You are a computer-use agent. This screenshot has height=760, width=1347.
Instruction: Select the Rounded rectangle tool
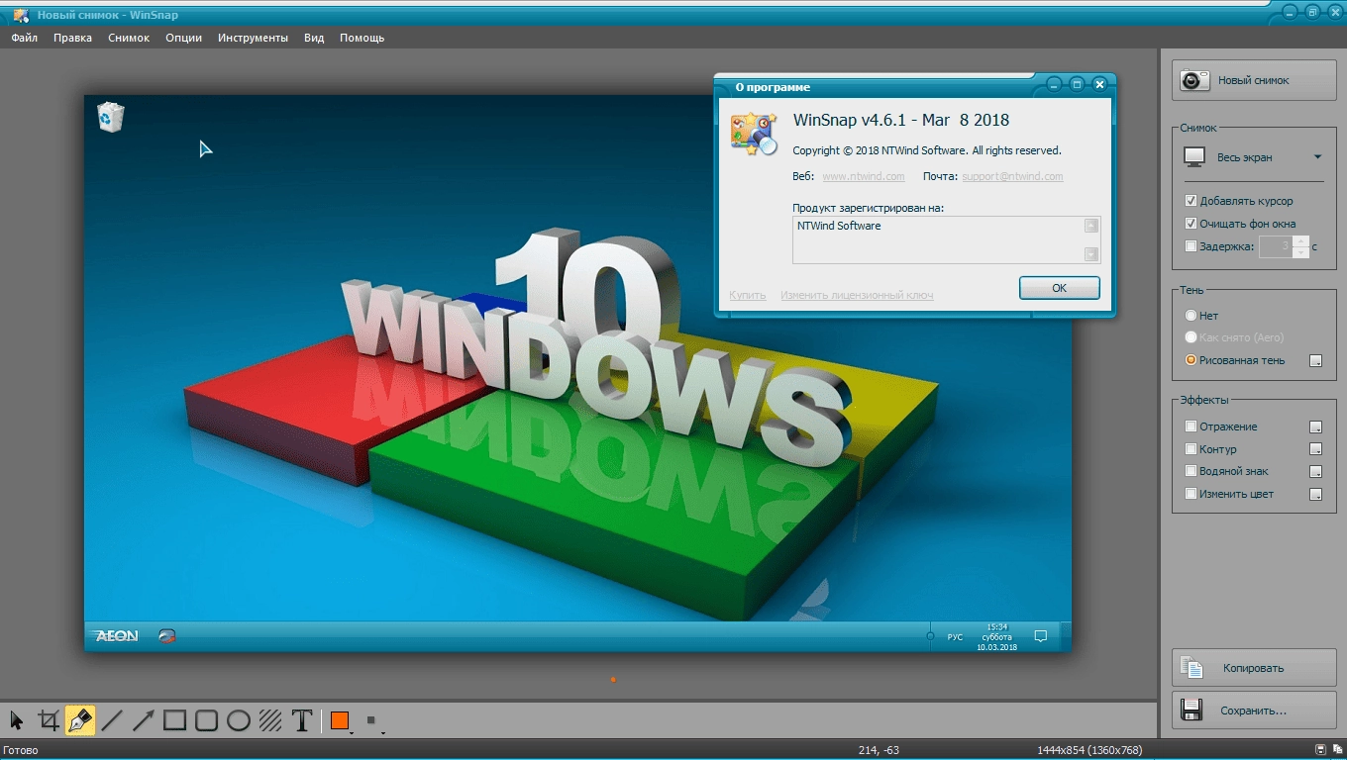(207, 720)
